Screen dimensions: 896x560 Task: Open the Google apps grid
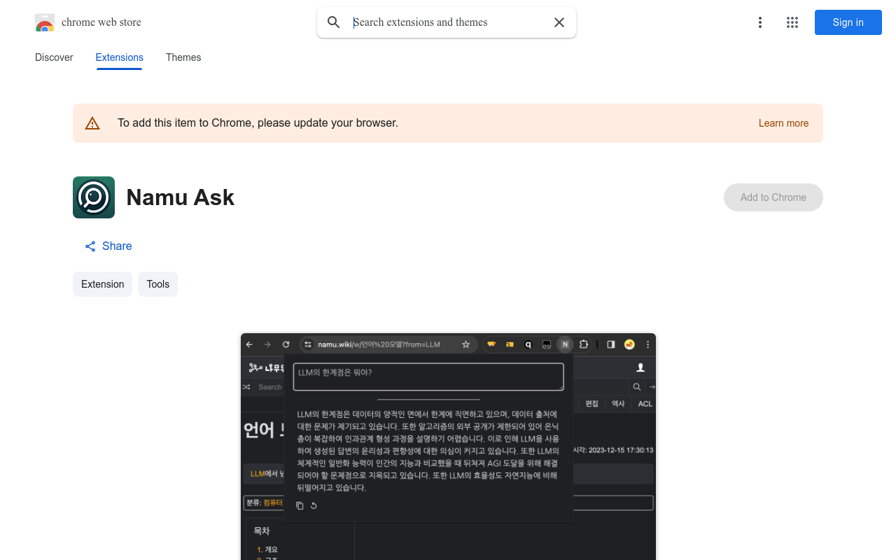tap(792, 22)
